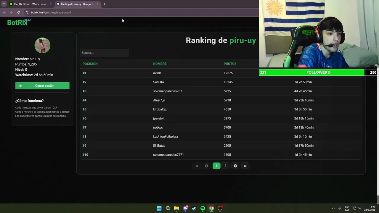Select user avii01 in ranking

tap(157, 73)
